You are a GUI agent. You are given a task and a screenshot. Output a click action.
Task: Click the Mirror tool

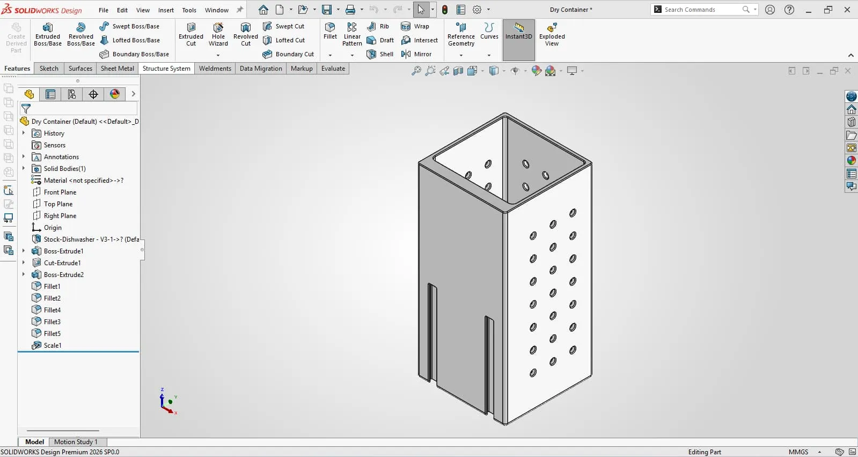(x=416, y=54)
